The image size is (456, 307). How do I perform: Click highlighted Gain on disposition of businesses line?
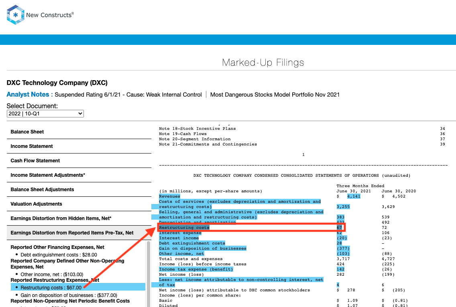click(202, 248)
